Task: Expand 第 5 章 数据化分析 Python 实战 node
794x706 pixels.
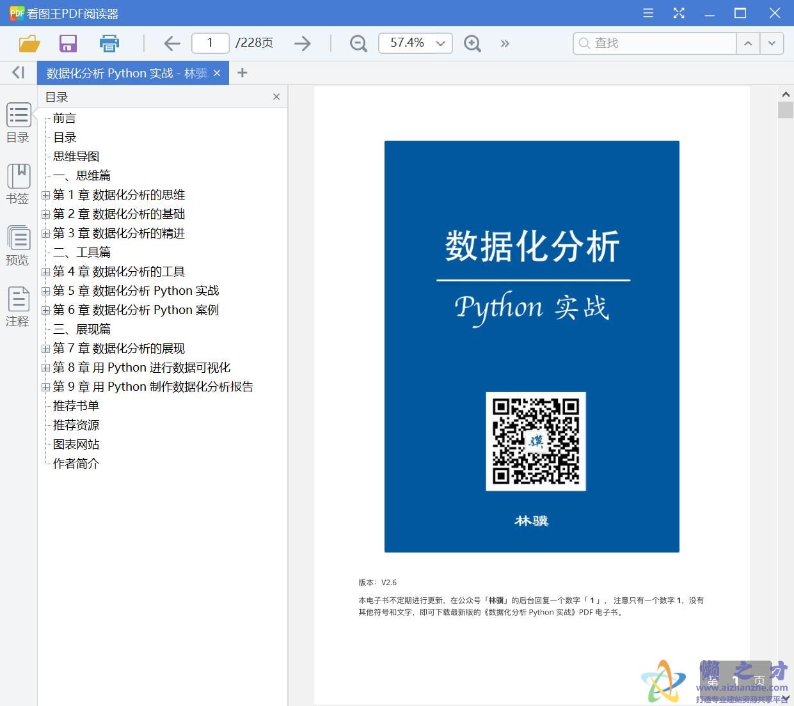Action: [x=45, y=291]
